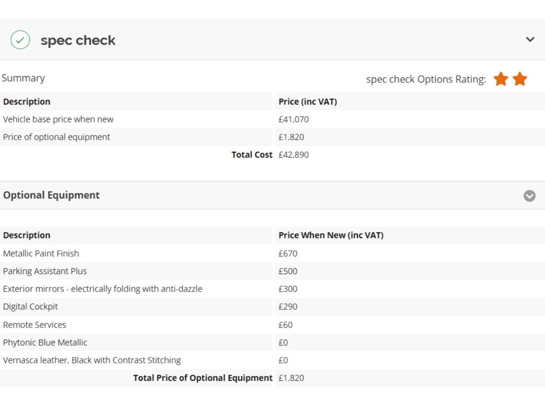Image resolution: width=545 pixels, height=408 pixels.
Task: Collapse the spec check section chevron
Action: coord(530,40)
